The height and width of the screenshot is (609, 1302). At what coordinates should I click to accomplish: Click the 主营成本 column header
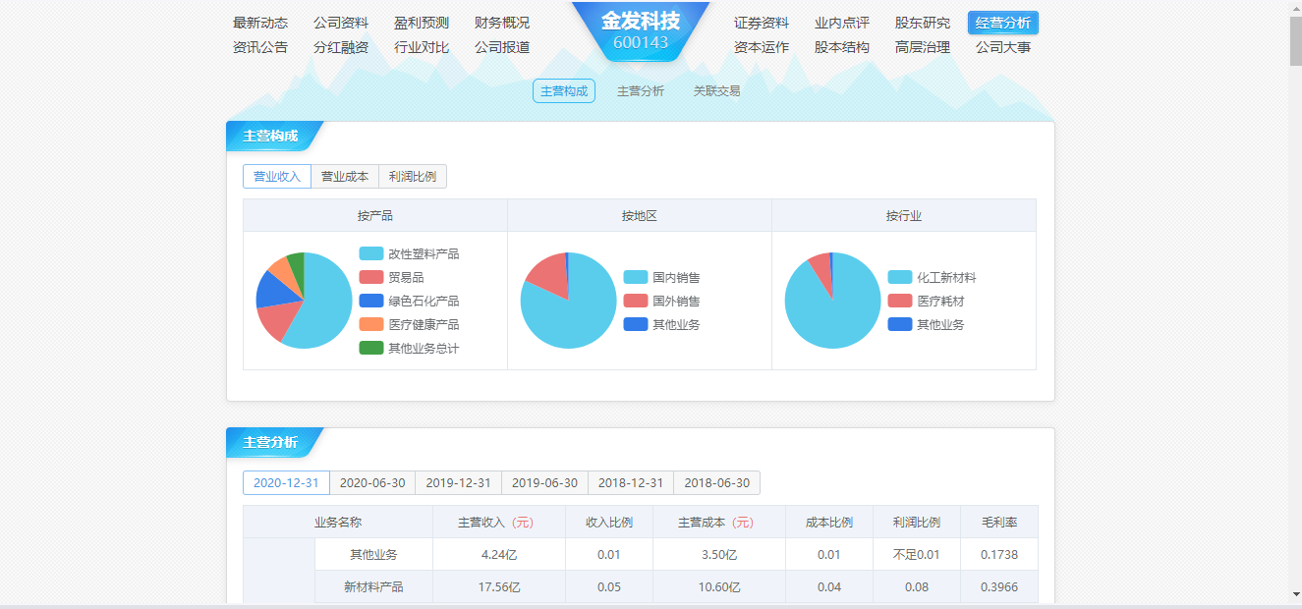719,523
